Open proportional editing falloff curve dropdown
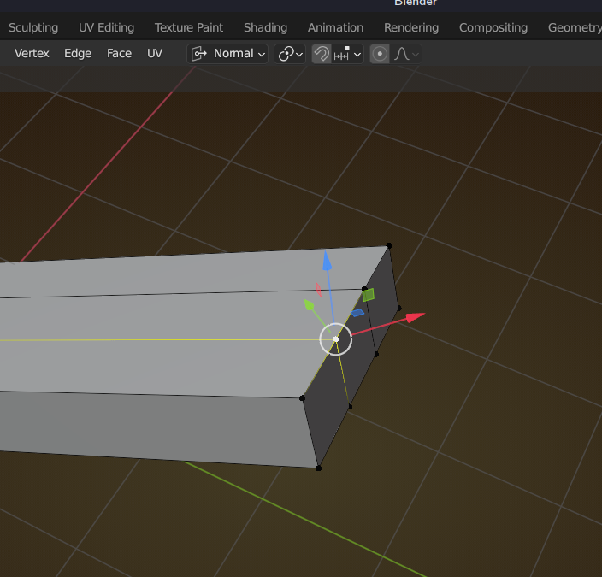 pos(406,54)
